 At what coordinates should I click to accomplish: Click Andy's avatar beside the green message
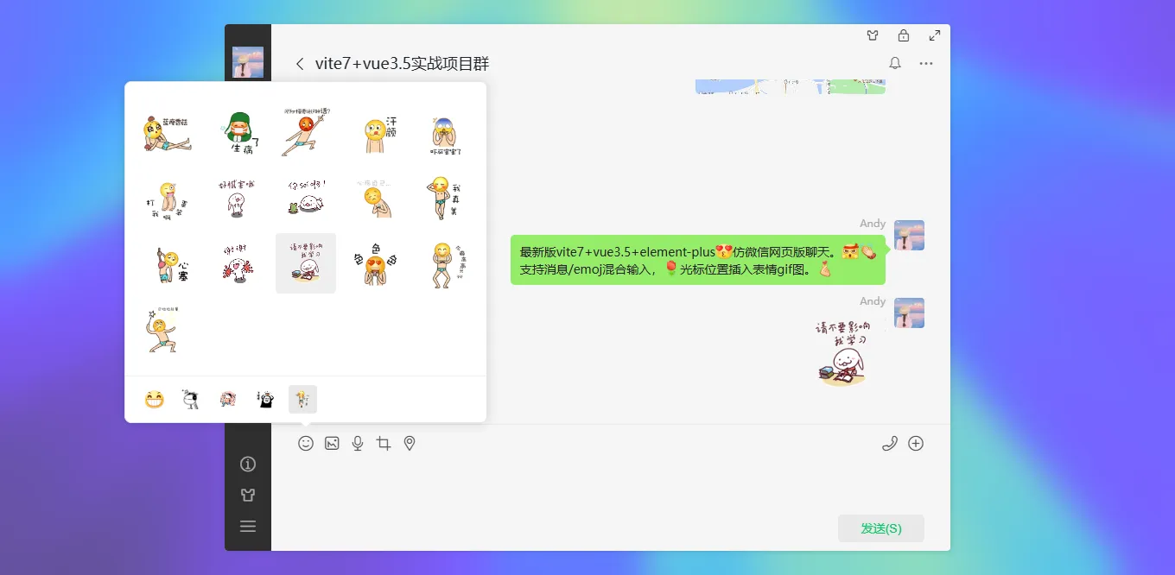[x=909, y=235]
